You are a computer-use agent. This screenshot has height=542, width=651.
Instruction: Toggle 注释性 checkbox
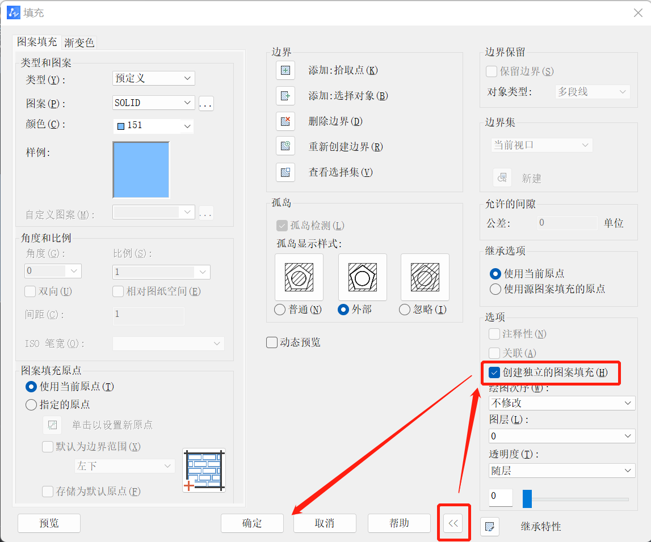(494, 334)
